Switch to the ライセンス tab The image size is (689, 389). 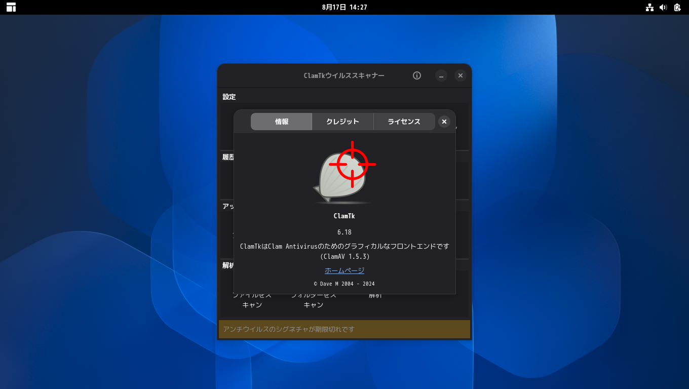pos(404,122)
